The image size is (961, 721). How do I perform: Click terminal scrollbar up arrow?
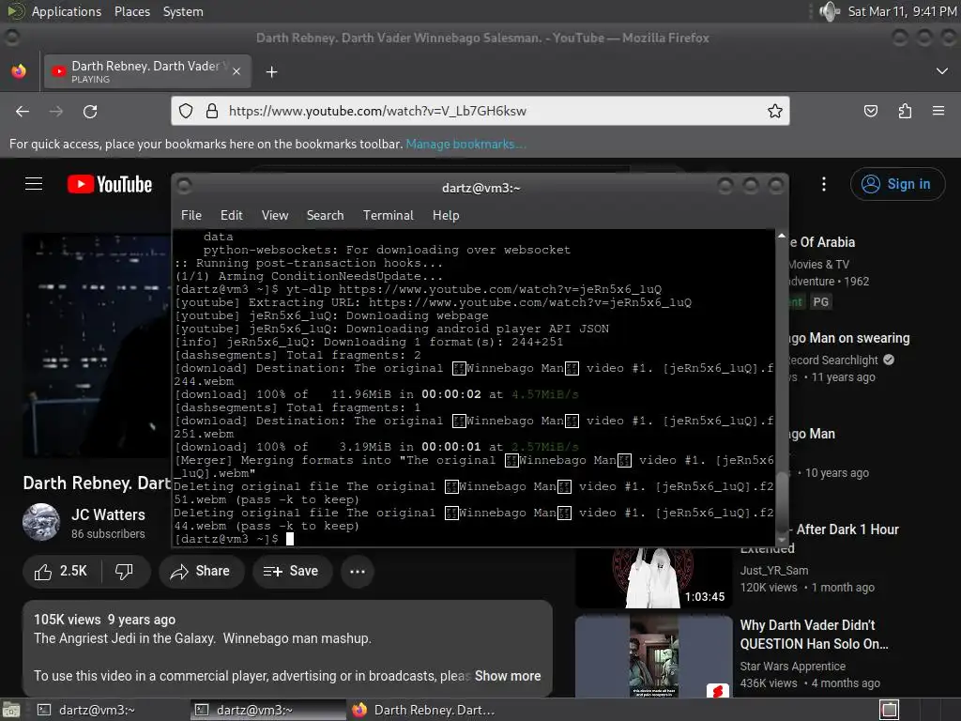782,236
